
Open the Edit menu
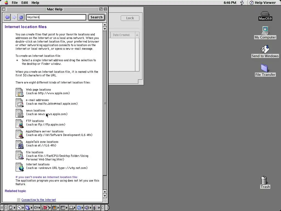point(25,2)
